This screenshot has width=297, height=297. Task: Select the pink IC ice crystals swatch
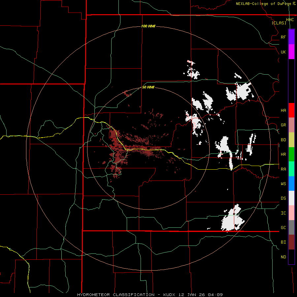tap(291, 213)
